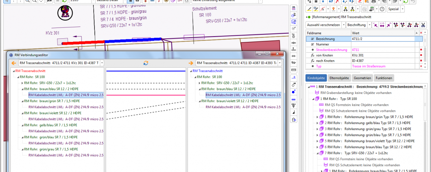Click the right orange arrow in Verbindungseditor

point(191,63)
